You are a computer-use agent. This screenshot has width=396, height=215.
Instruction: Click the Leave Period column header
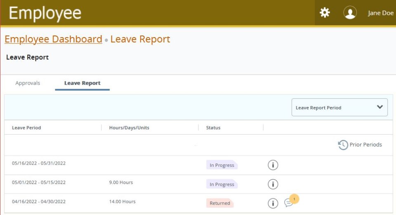tap(26, 128)
